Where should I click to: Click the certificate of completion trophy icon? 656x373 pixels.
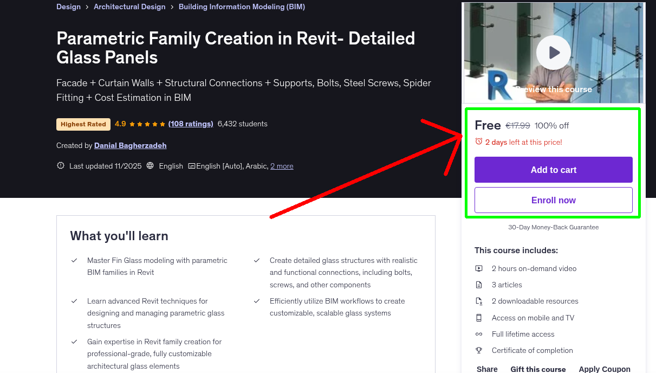[479, 350]
